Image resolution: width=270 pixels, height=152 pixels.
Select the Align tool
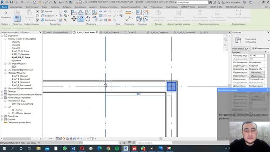click(74, 12)
